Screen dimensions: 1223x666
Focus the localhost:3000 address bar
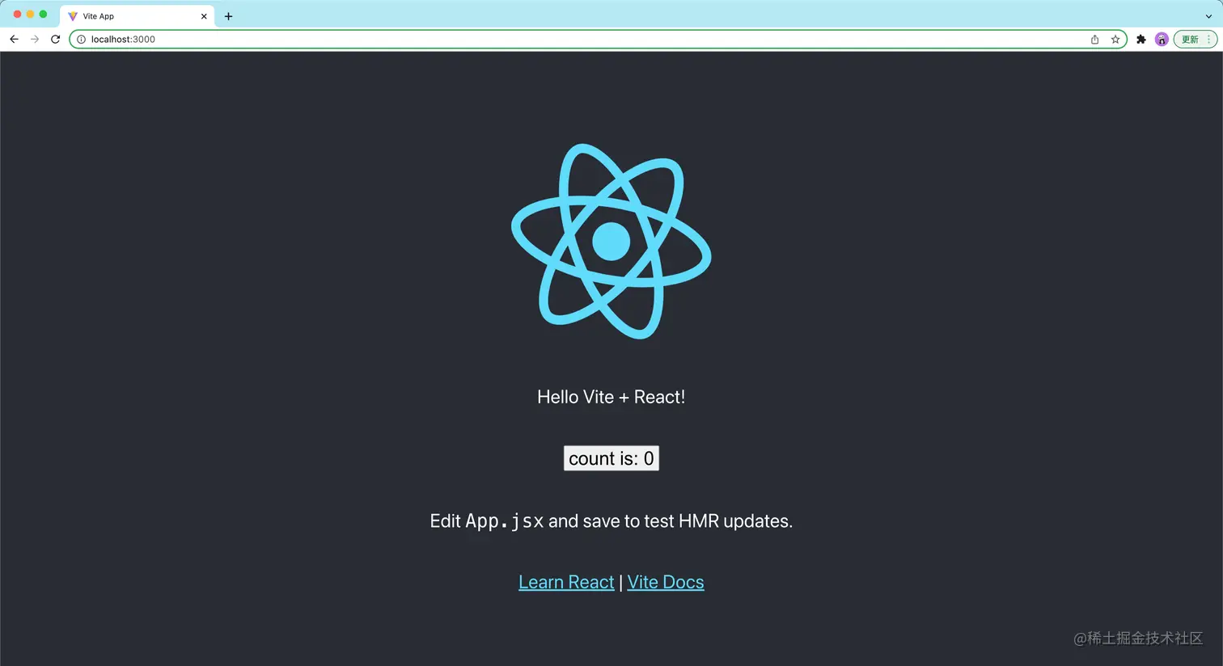point(598,39)
